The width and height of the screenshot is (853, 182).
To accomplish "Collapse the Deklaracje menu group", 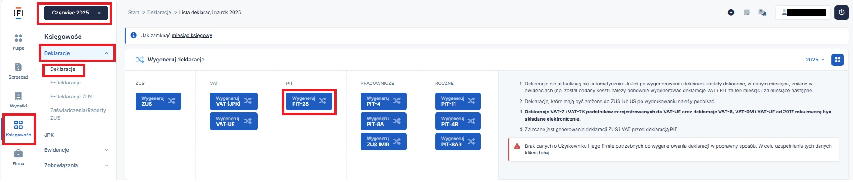I will coord(76,53).
